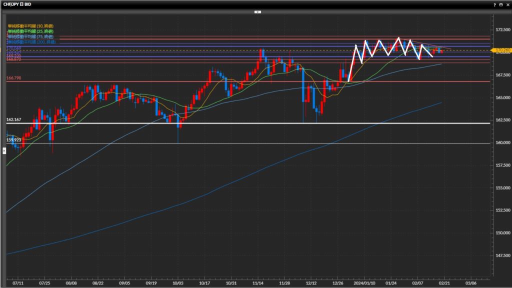The height and width of the screenshot is (288, 512).
Task: Select the 25-period moving average label
Action: point(30,31)
